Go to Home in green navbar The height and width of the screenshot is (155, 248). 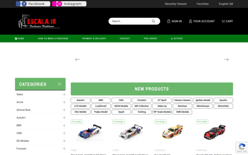click(19, 38)
